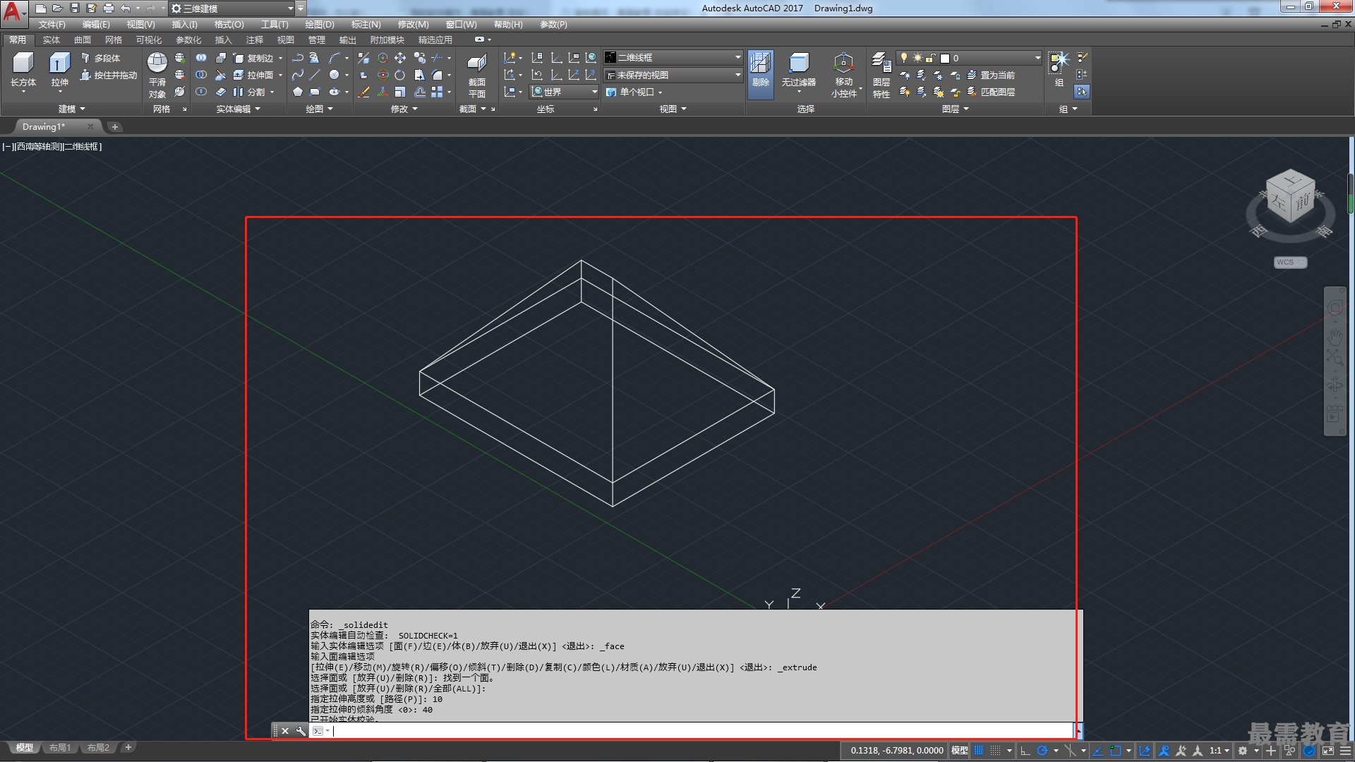Image resolution: width=1355 pixels, height=762 pixels.
Task: Expand the 实体编辑 panel
Action: tap(238, 109)
